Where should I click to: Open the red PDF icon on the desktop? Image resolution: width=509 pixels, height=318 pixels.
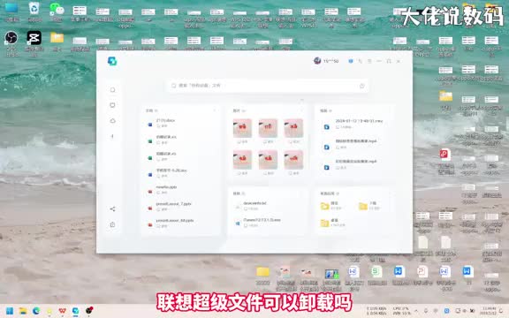445,161
